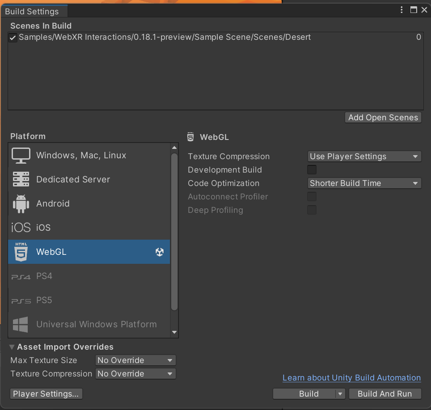Click the Scenes In Build heading

(41, 26)
